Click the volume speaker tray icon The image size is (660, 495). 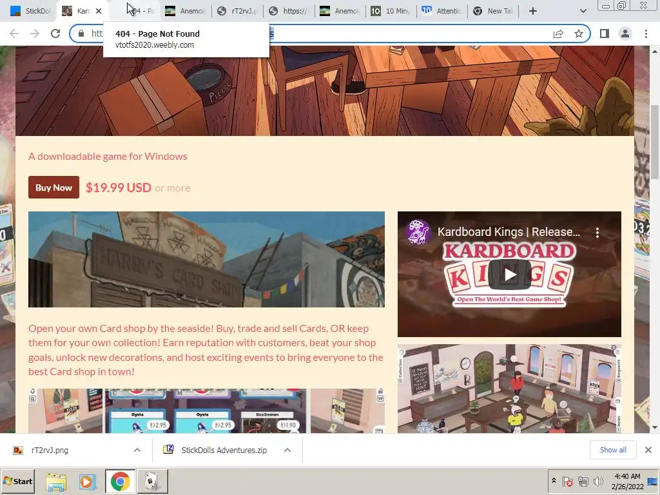tap(597, 481)
